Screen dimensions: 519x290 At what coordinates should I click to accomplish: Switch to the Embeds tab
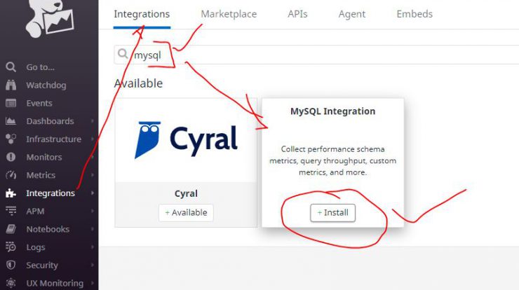[x=414, y=14]
